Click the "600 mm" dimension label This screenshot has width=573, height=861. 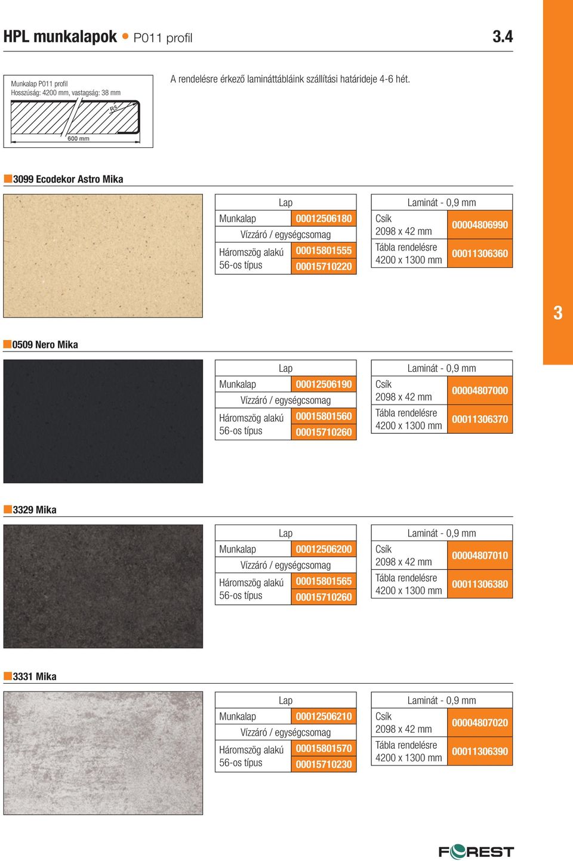(78, 138)
